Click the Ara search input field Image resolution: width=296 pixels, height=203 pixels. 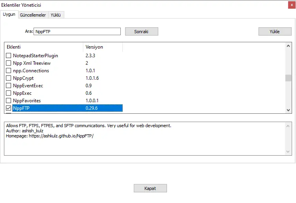click(77, 32)
